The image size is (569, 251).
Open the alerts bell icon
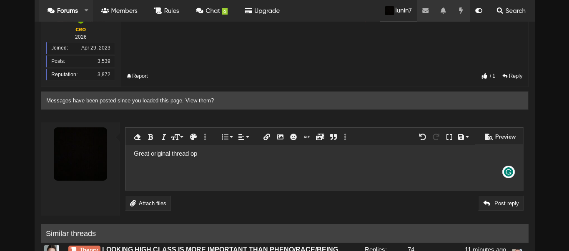(443, 11)
